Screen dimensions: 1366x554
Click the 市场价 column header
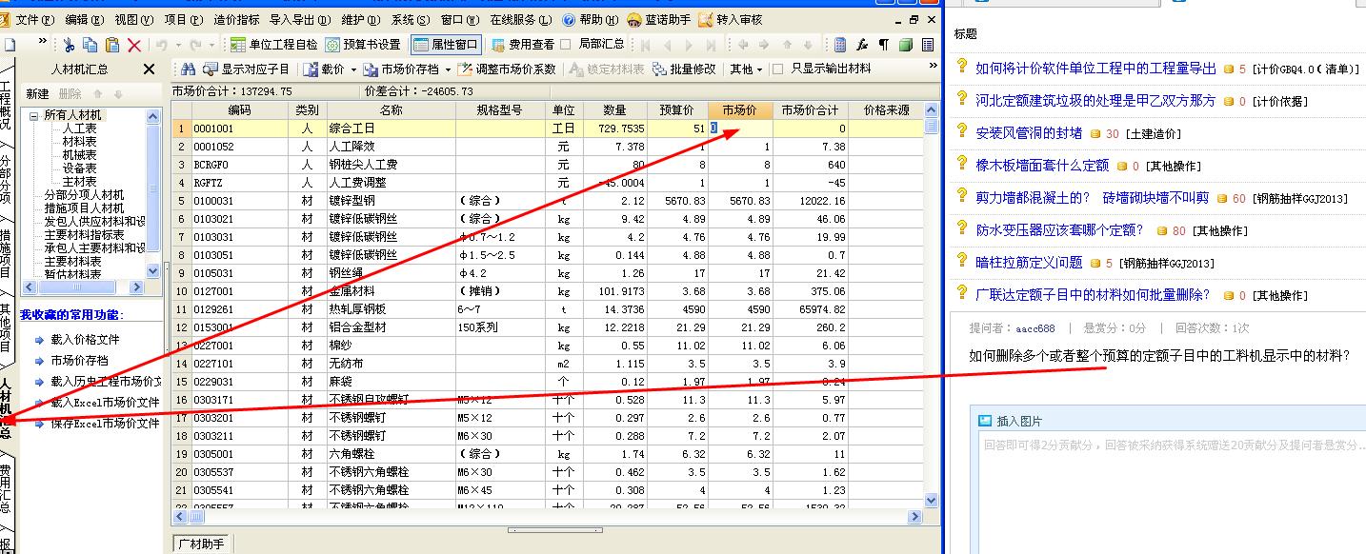pyautogui.click(x=739, y=110)
